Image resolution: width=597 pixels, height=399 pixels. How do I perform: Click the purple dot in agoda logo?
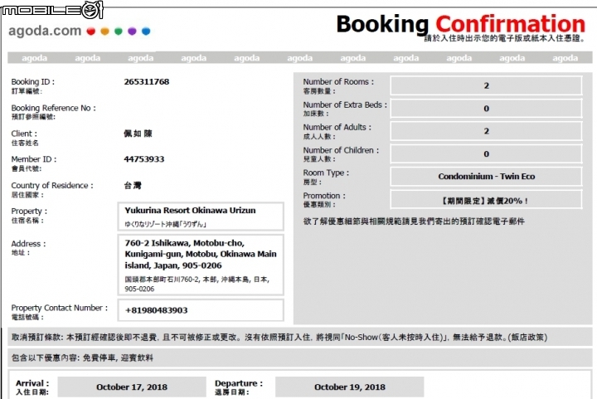pos(132,32)
